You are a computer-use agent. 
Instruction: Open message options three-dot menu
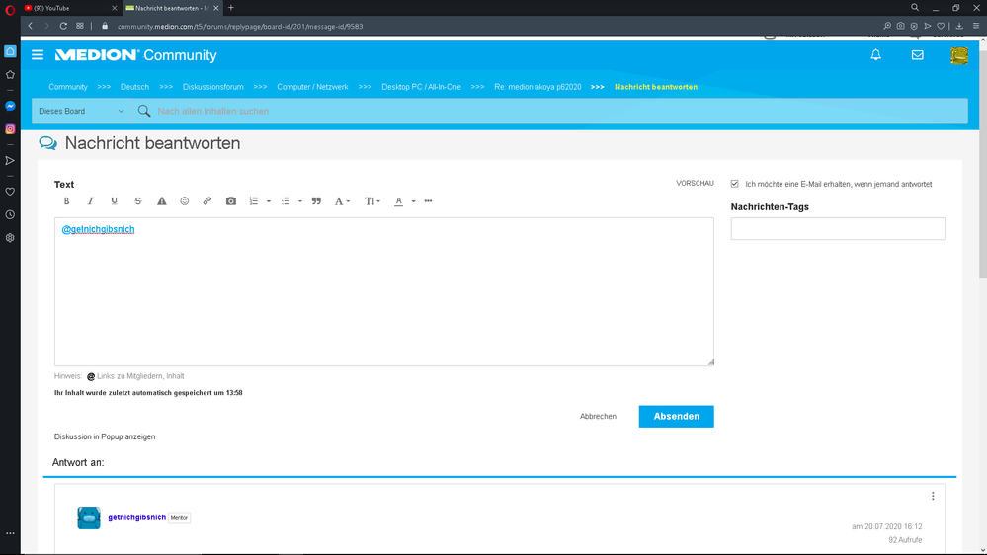[933, 496]
